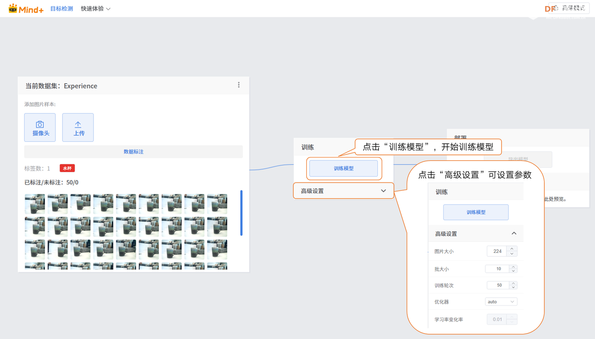Expand the 快速体验 menu dropdown
This screenshot has width=595, height=339.
pyautogui.click(x=95, y=8)
